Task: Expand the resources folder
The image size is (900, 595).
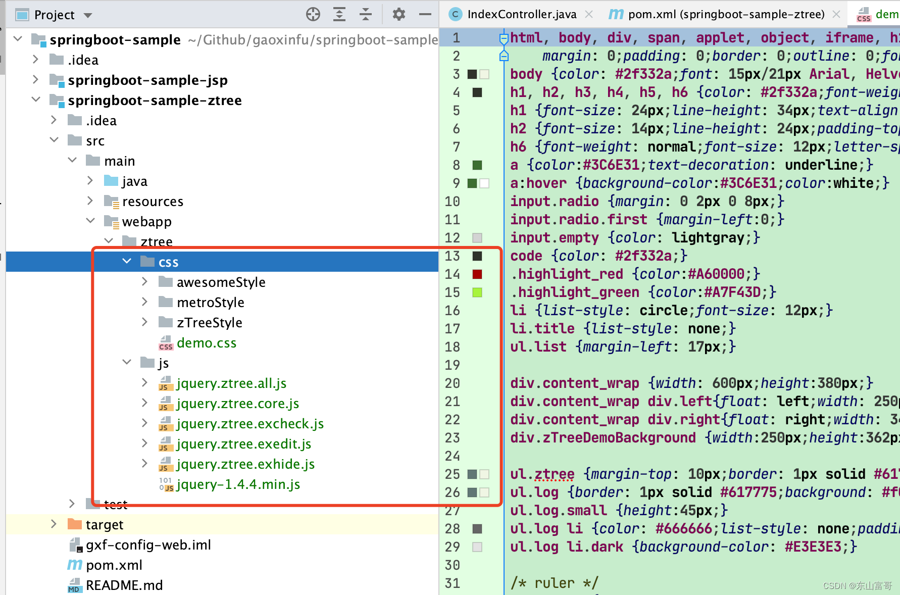Action: 90,201
